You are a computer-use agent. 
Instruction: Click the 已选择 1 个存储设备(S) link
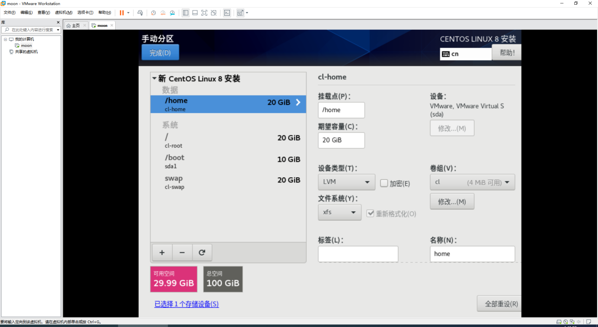point(186,304)
